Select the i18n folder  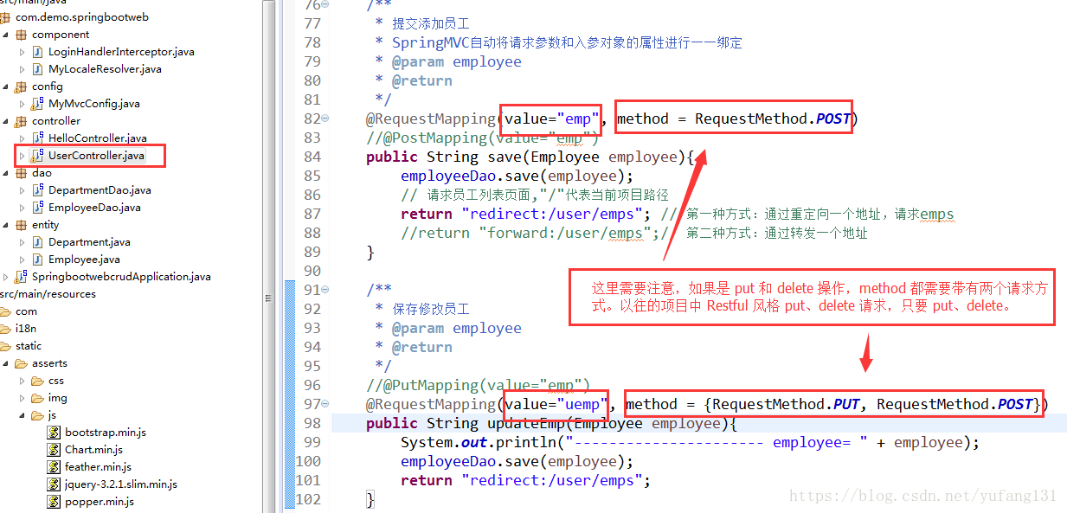pyautogui.click(x=25, y=329)
